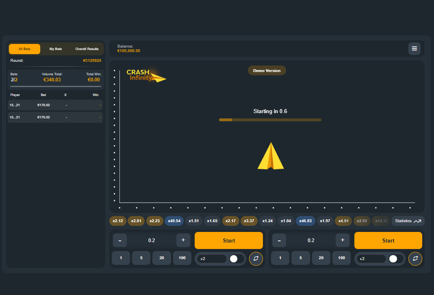The image size is (434, 295).
Task: Open the hamburger menu
Action: (x=414, y=48)
